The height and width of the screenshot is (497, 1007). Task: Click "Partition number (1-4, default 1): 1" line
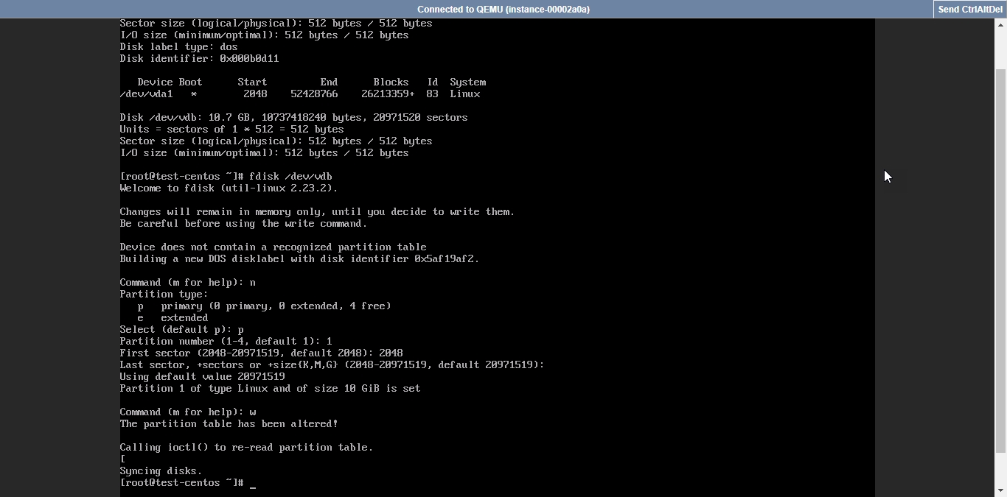pyautogui.click(x=226, y=342)
